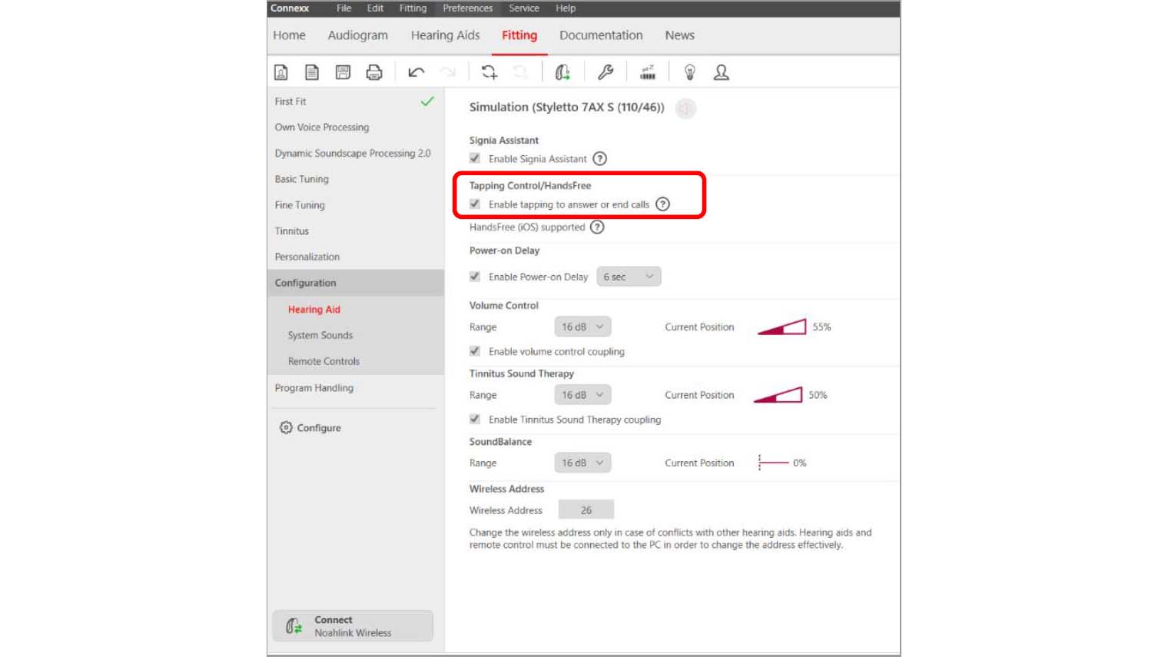Viewport: 1168px width, 657px height.
Task: Click the Configure button in sidebar
Action: tap(310, 428)
